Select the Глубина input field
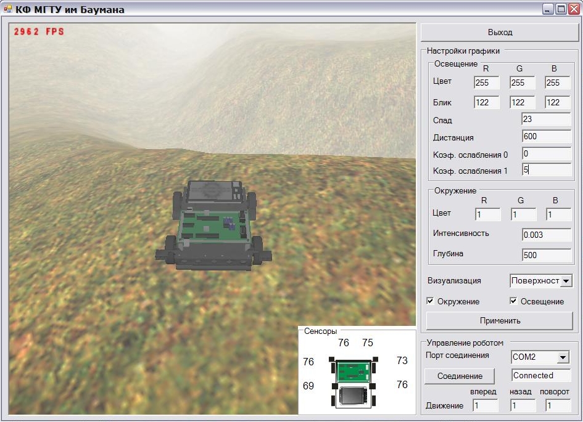The height and width of the screenshot is (422, 583). pos(546,255)
